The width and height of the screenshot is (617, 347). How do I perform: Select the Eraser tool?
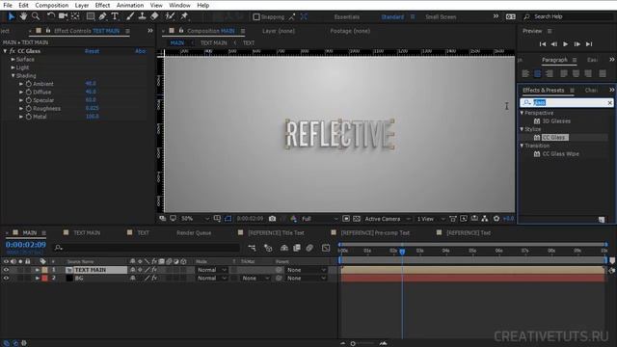[154, 16]
